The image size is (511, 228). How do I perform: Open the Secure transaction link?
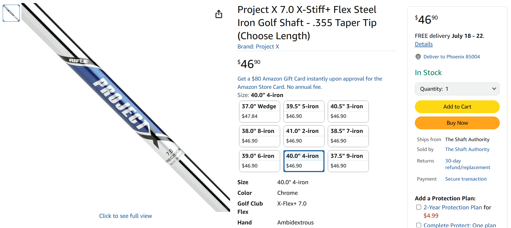466,179
